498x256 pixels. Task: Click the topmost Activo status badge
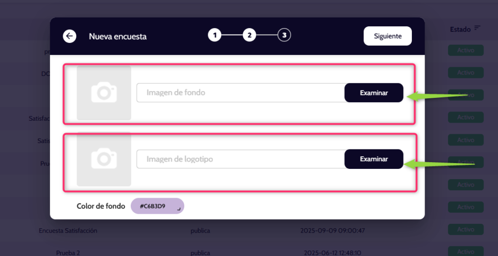point(465,51)
